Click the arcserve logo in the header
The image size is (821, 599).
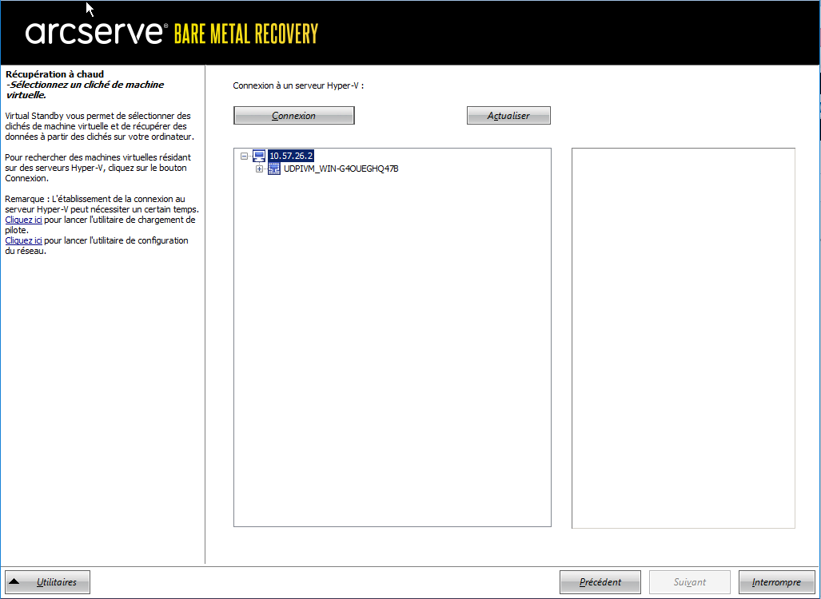click(97, 33)
